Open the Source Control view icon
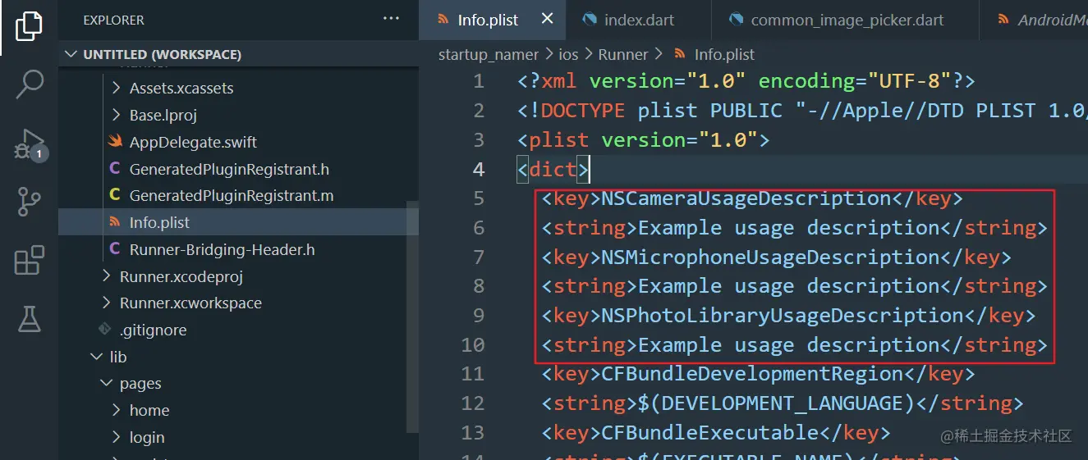This screenshot has width=1088, height=460. click(x=29, y=202)
